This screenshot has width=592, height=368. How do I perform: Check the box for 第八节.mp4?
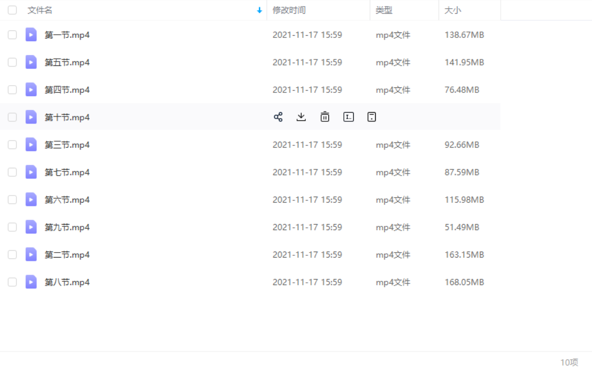click(x=12, y=282)
